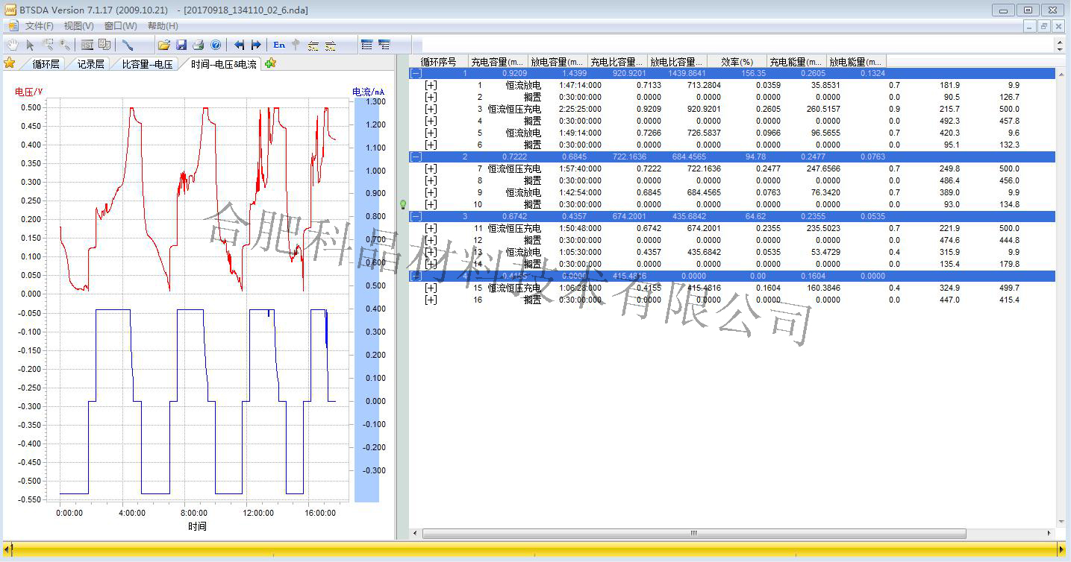Click the 效率(%) column header
Image resolution: width=1071 pixels, height=562 pixels.
[x=737, y=62]
